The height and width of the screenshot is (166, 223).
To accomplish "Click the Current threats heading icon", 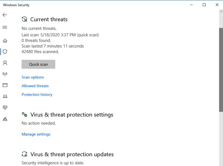I will 24,19.
